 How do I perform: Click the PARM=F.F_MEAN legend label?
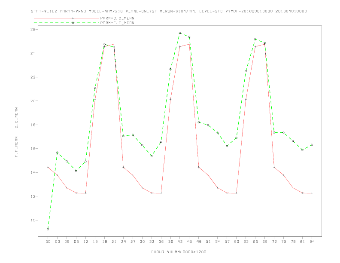(117, 23)
